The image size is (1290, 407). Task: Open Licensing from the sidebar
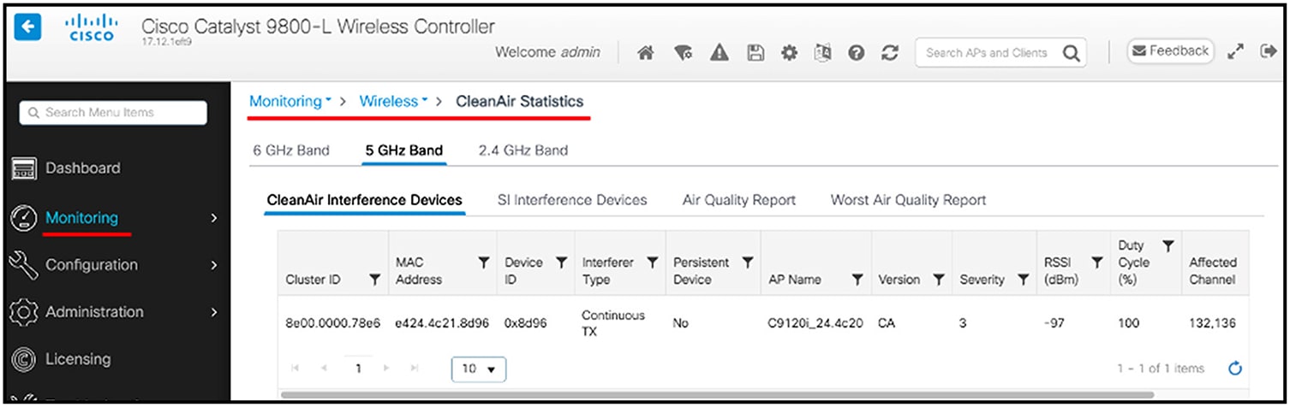pos(79,359)
